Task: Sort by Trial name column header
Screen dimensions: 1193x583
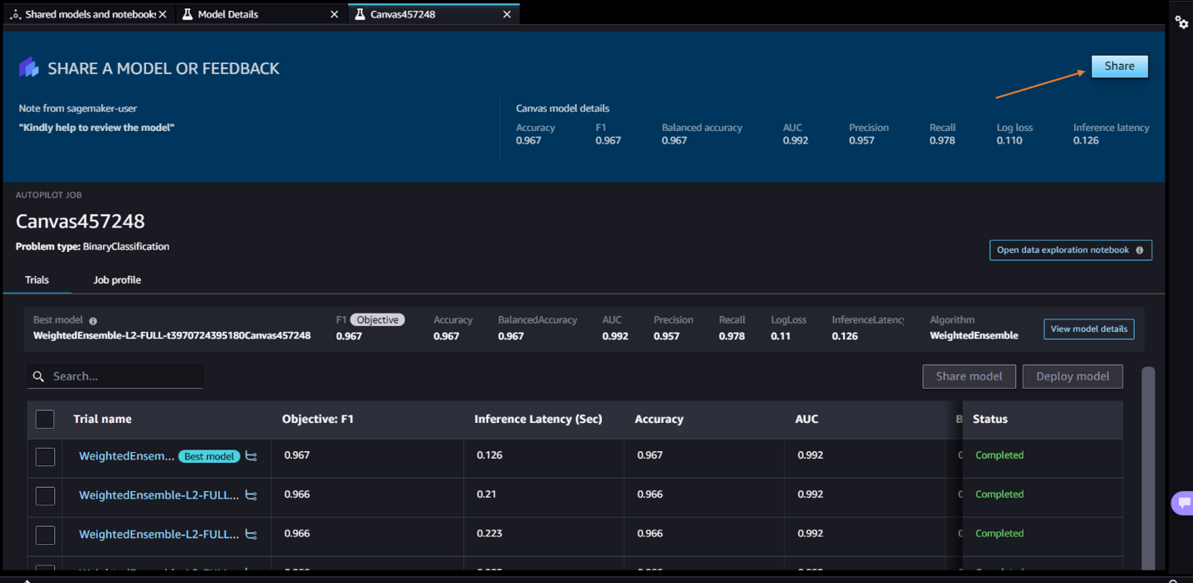Action: 102,419
